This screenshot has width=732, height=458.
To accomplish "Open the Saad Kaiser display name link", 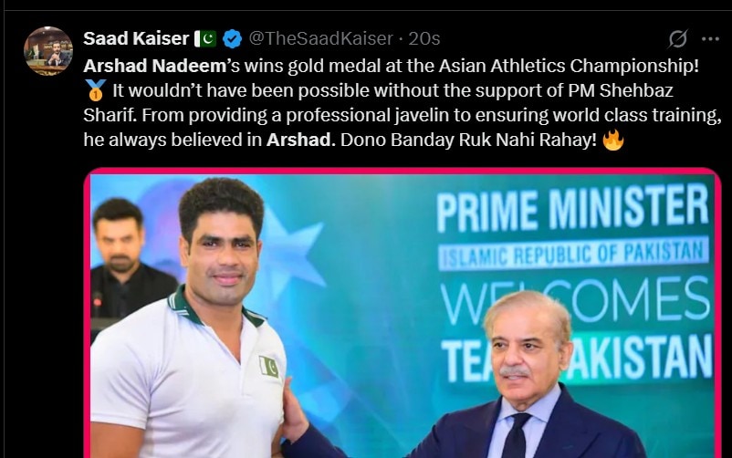I will click(136, 38).
